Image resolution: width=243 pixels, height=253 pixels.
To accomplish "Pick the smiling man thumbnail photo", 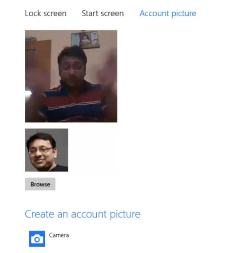I will coord(47,150).
